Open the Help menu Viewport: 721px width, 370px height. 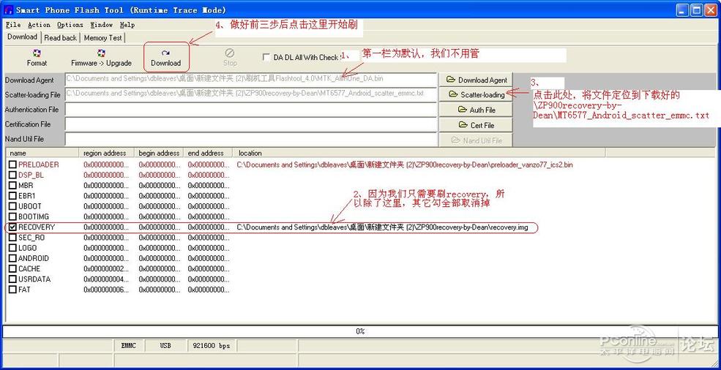pos(127,25)
